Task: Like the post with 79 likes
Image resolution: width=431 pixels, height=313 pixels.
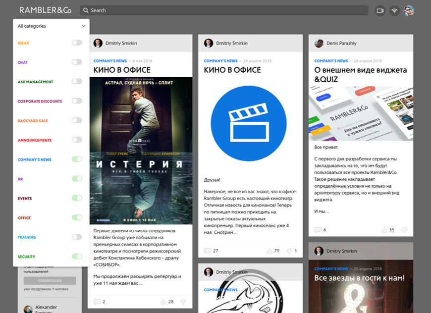Action: (x=269, y=251)
